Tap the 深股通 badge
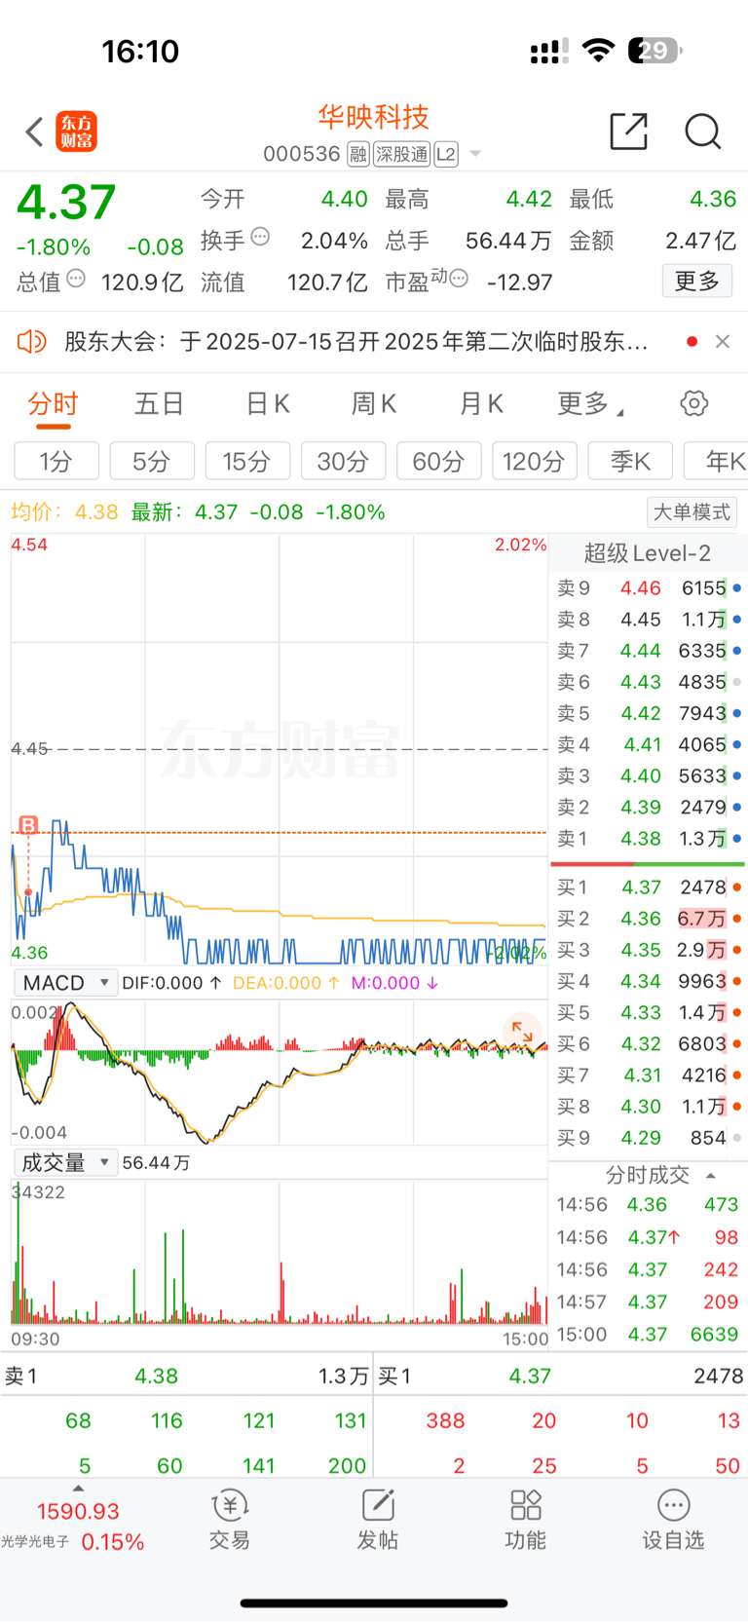 401,154
